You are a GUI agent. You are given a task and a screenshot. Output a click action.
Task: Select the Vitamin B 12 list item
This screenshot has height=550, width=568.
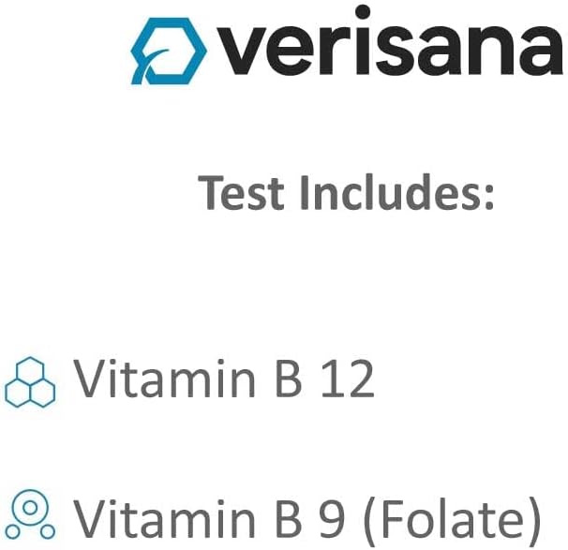[x=224, y=380]
